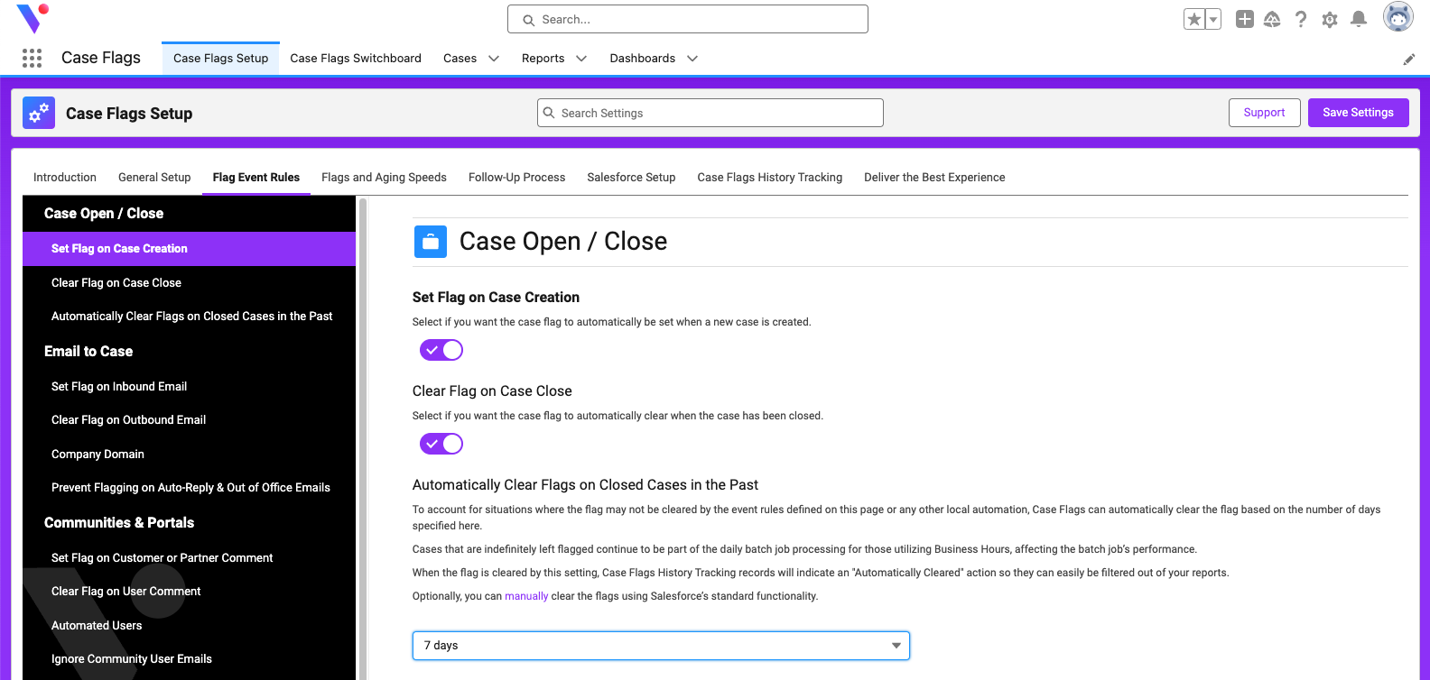Expand the Dashboards tab chevron

point(692,59)
